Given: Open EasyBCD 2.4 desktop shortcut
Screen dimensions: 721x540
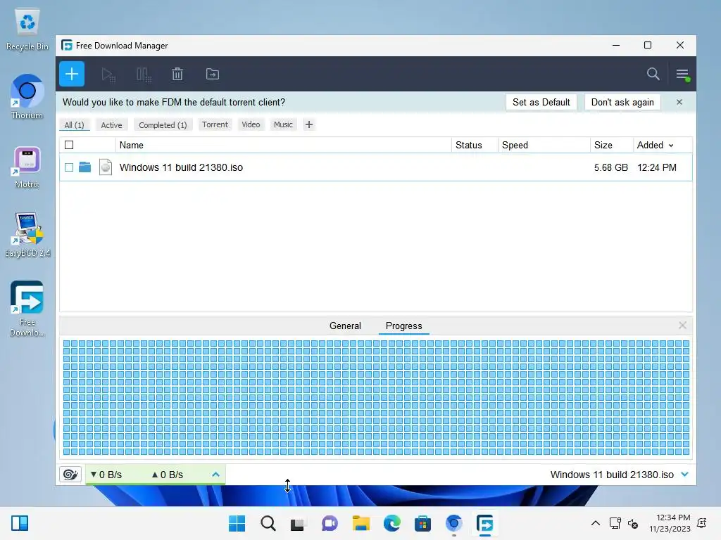Looking at the screenshot, I should point(27,235).
